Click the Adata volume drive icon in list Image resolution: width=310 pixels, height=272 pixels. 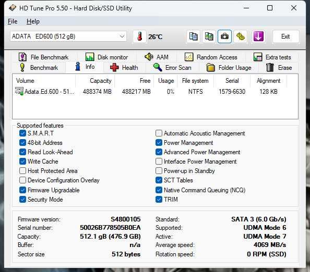click(19, 91)
